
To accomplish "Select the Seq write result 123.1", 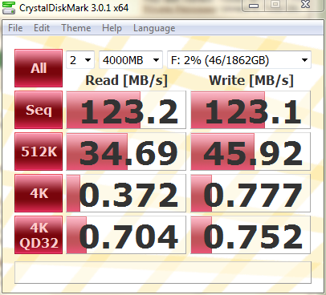I will pos(251,110).
